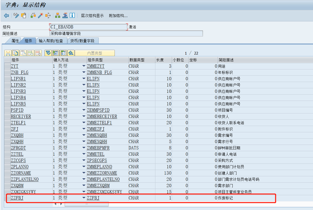Viewport: 313px width, 210px height.
Task: Click the horizontal scrollbar at table bottom
Action: click(x=86, y=204)
